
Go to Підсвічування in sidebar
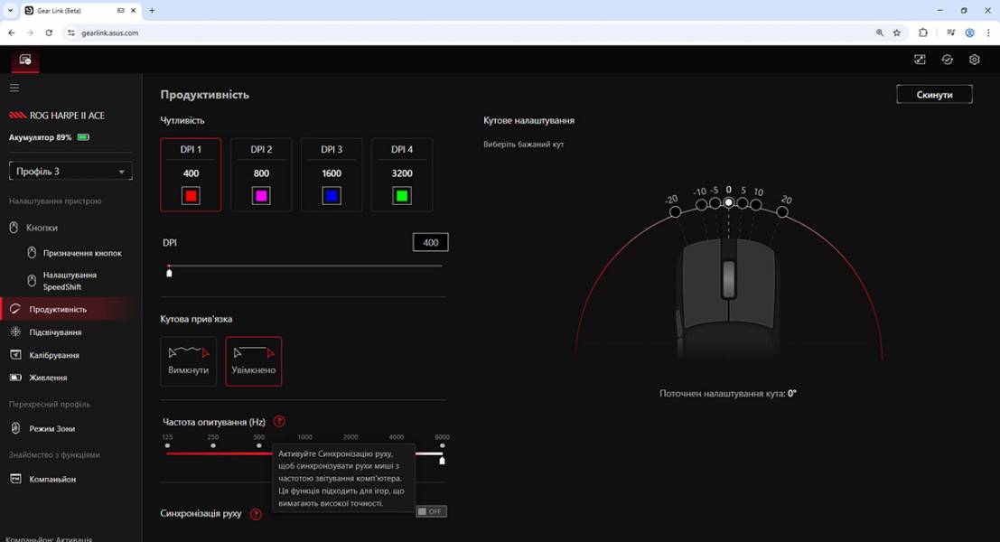[55, 332]
